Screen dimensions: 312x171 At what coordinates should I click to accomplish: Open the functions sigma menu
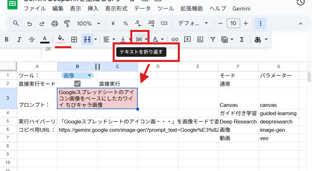coord(242,40)
